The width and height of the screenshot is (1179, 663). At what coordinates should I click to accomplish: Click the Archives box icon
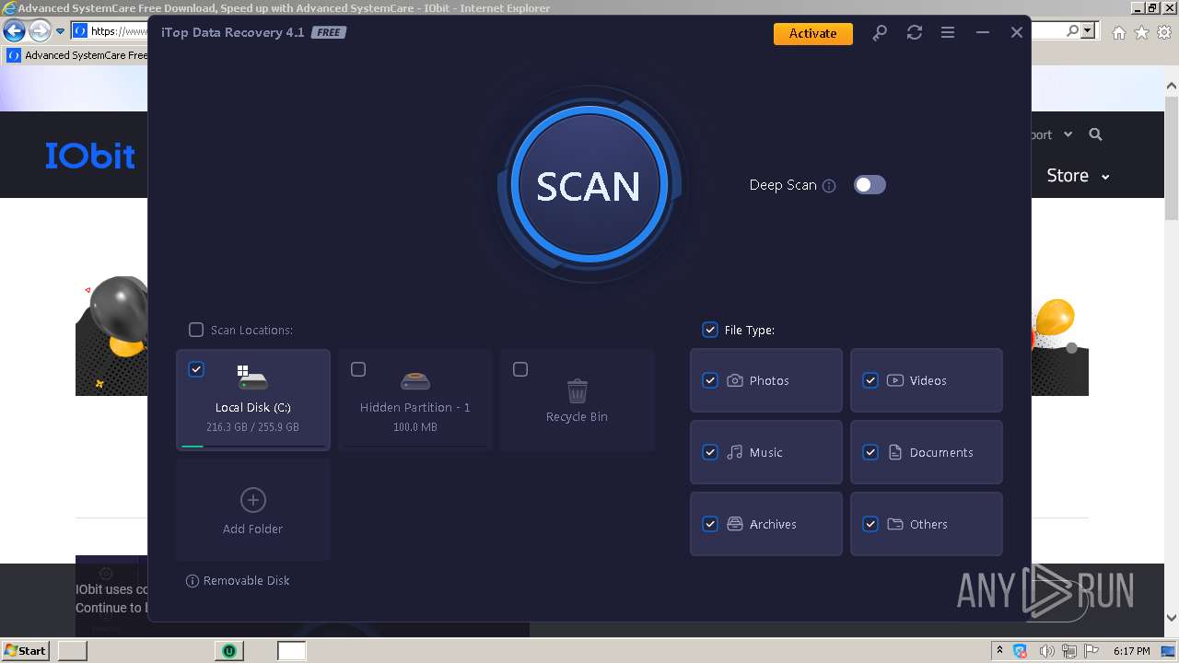pos(735,524)
